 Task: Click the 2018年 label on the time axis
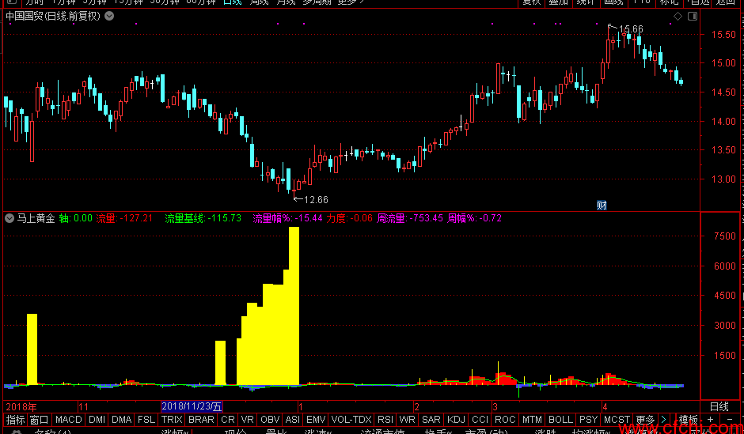click(x=21, y=406)
